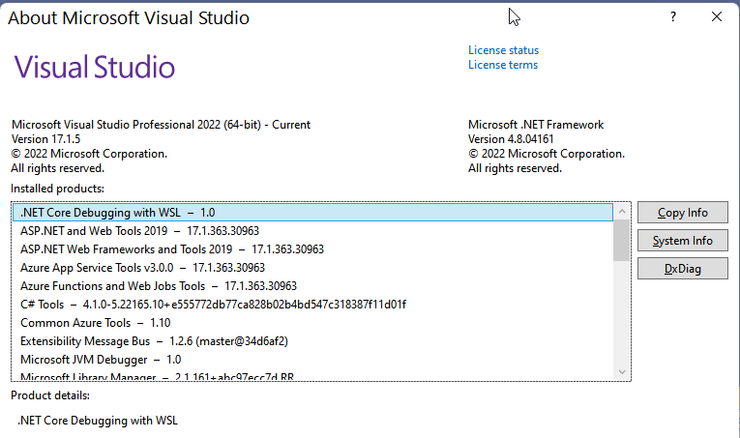Select Azure Functions and Web Jobs Tools
Viewport: 740px width, 438px height.
click(312, 286)
